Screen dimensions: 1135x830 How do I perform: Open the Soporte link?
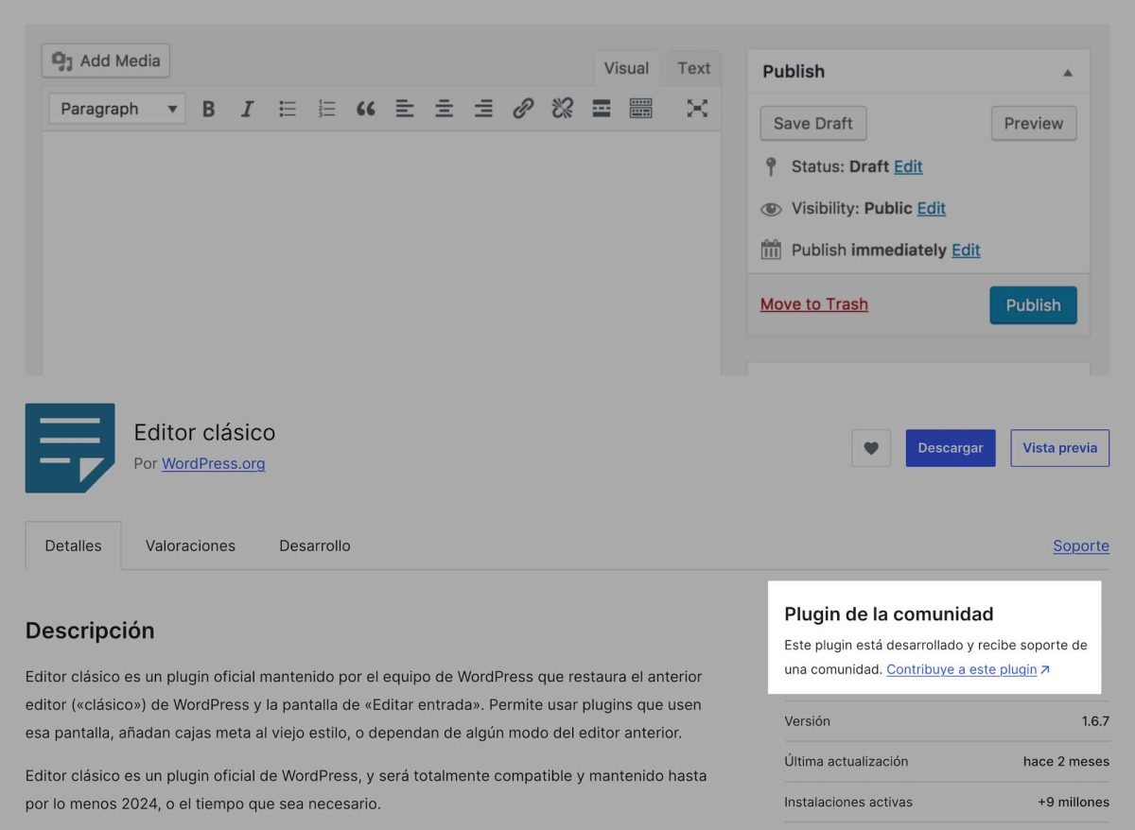(1081, 545)
